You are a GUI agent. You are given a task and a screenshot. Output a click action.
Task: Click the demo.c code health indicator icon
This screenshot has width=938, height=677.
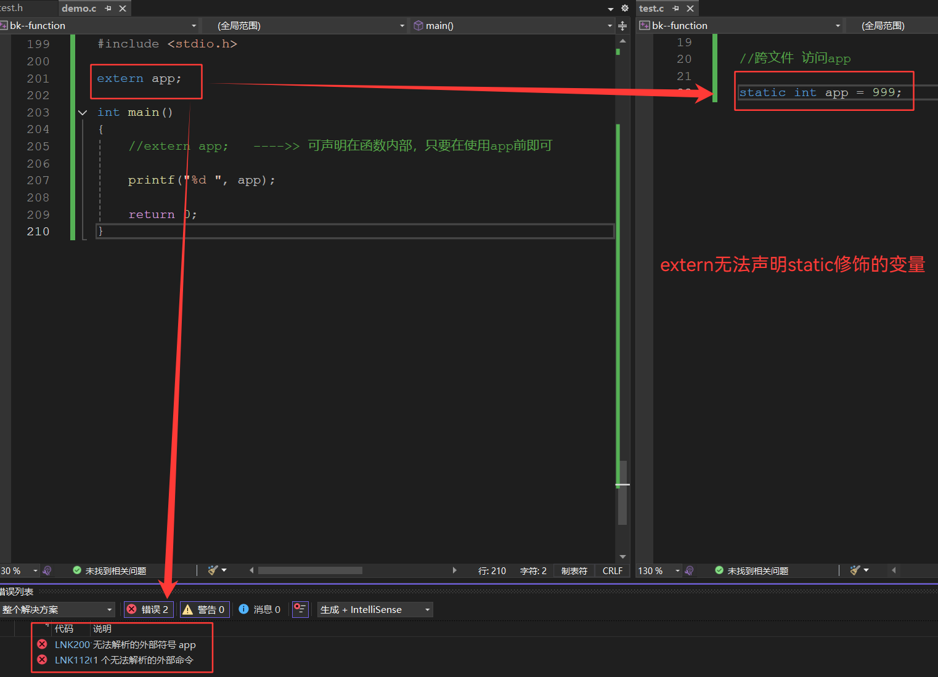click(x=47, y=571)
